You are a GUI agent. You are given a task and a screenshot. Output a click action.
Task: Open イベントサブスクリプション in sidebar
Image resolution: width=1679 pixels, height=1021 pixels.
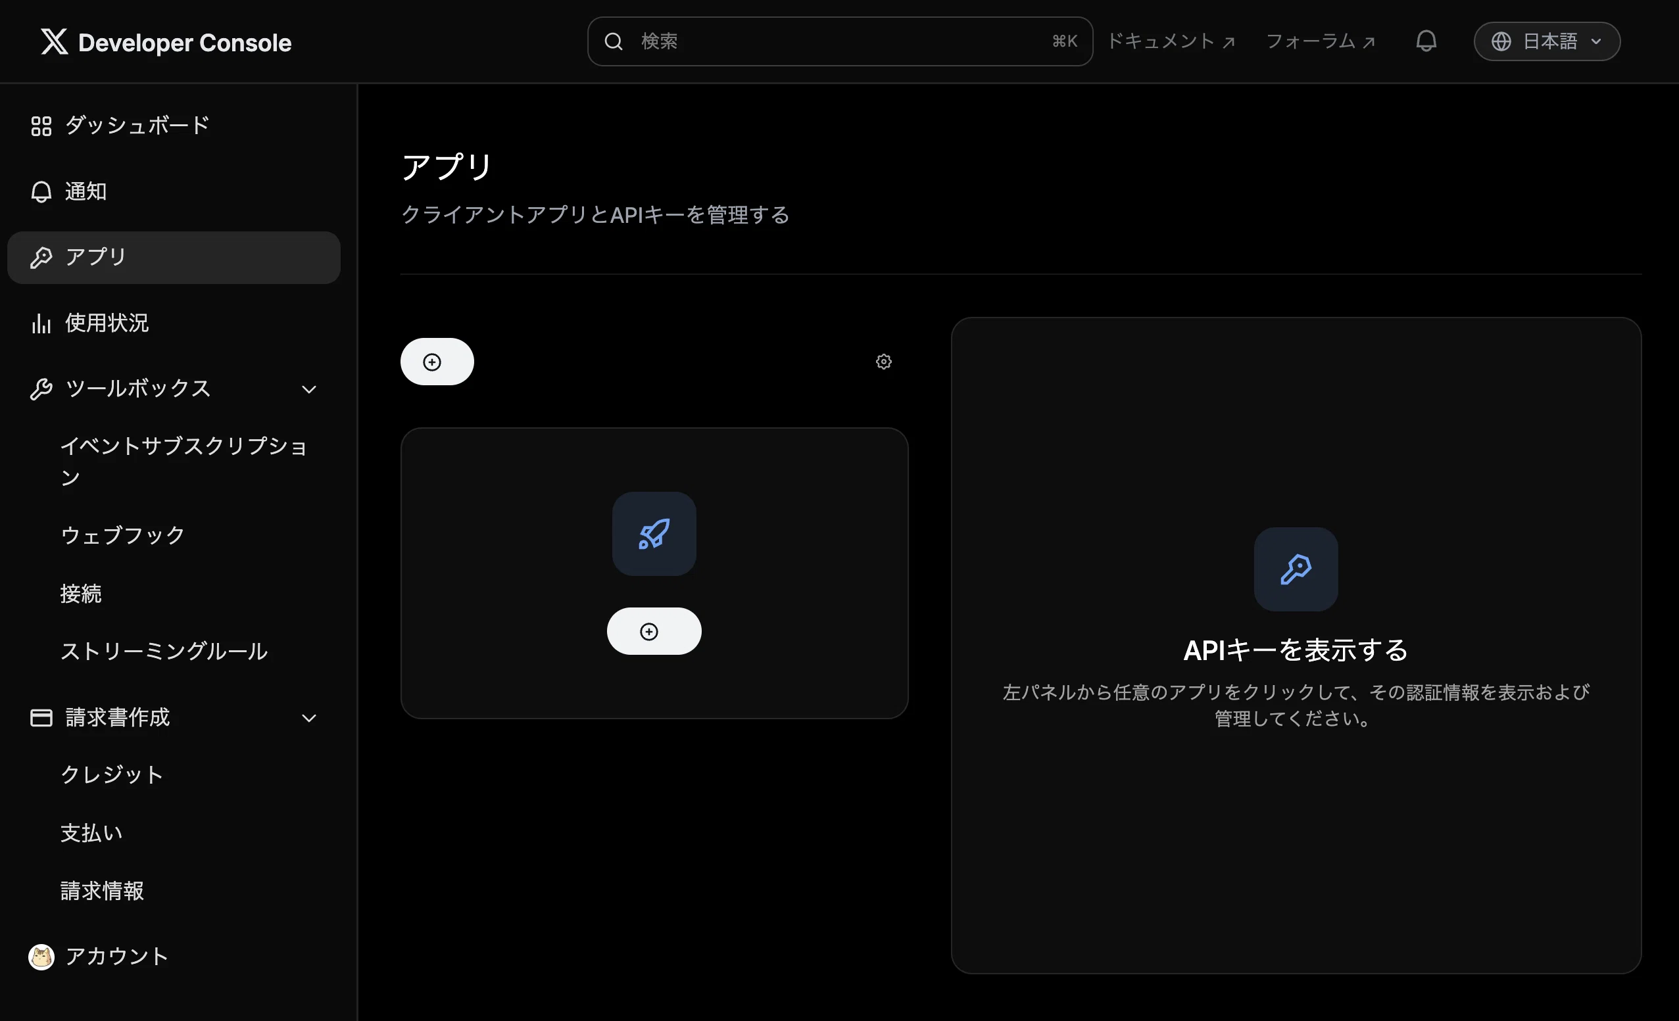pyautogui.click(x=184, y=461)
